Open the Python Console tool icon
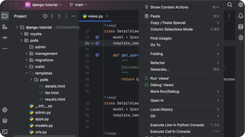Screen dimensions: 245x137 (x=5, y=110)
